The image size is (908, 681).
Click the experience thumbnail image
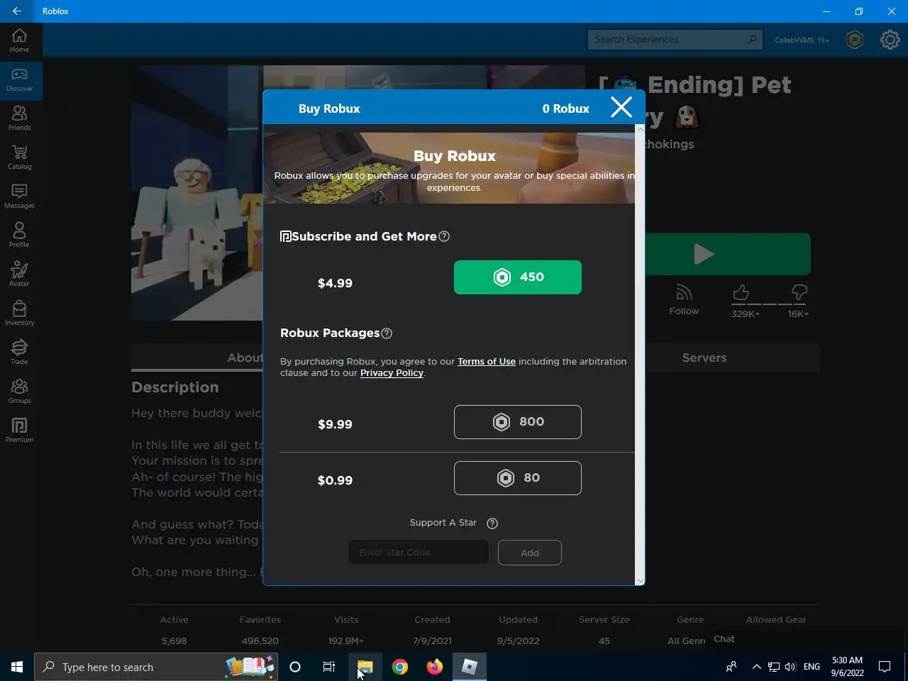197,193
